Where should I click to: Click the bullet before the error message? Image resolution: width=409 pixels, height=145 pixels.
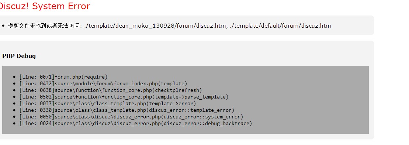(3, 26)
